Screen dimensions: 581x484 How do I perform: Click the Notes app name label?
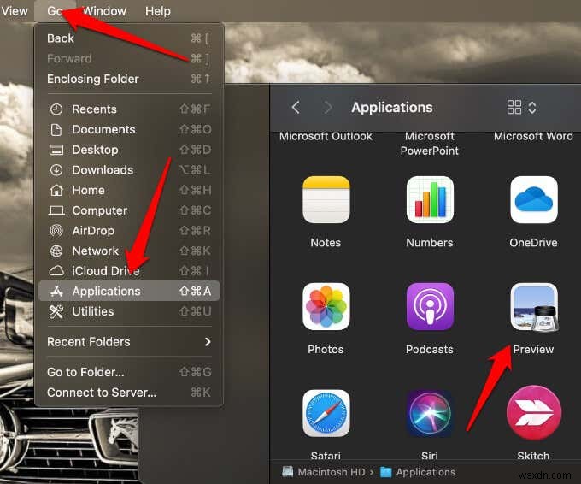(x=326, y=243)
